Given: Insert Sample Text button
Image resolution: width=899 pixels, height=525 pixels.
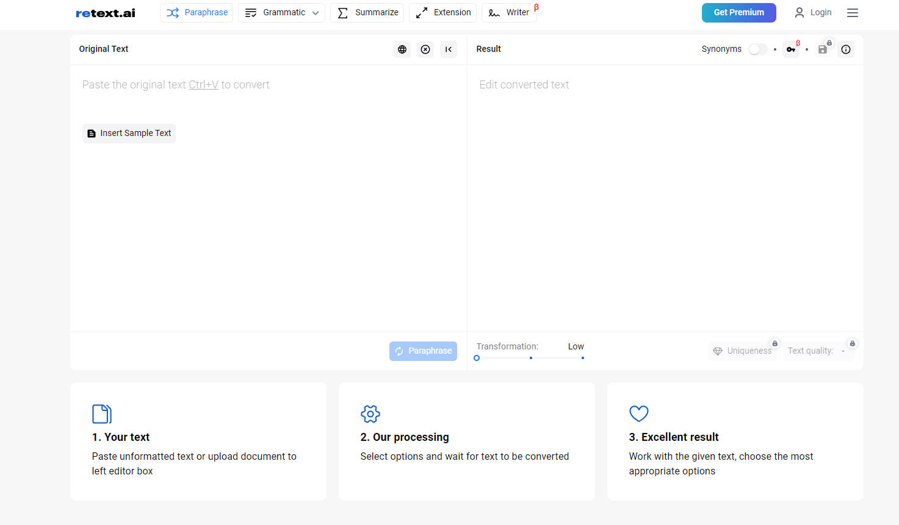Looking at the screenshot, I should 129,134.
